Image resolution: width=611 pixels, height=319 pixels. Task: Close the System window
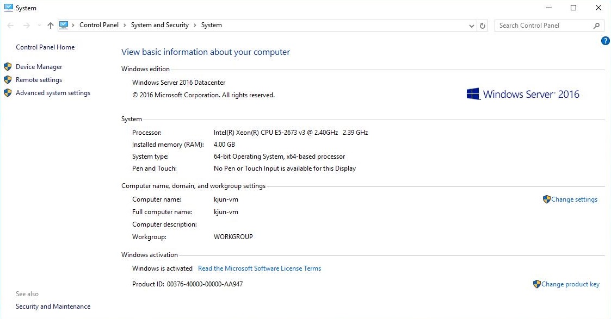[x=598, y=8]
